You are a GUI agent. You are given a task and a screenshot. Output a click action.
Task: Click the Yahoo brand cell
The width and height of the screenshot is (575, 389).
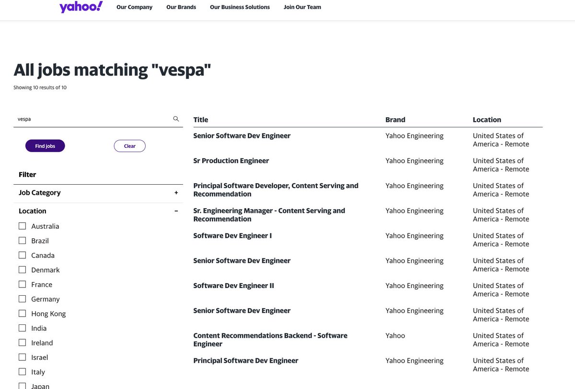pos(395,336)
